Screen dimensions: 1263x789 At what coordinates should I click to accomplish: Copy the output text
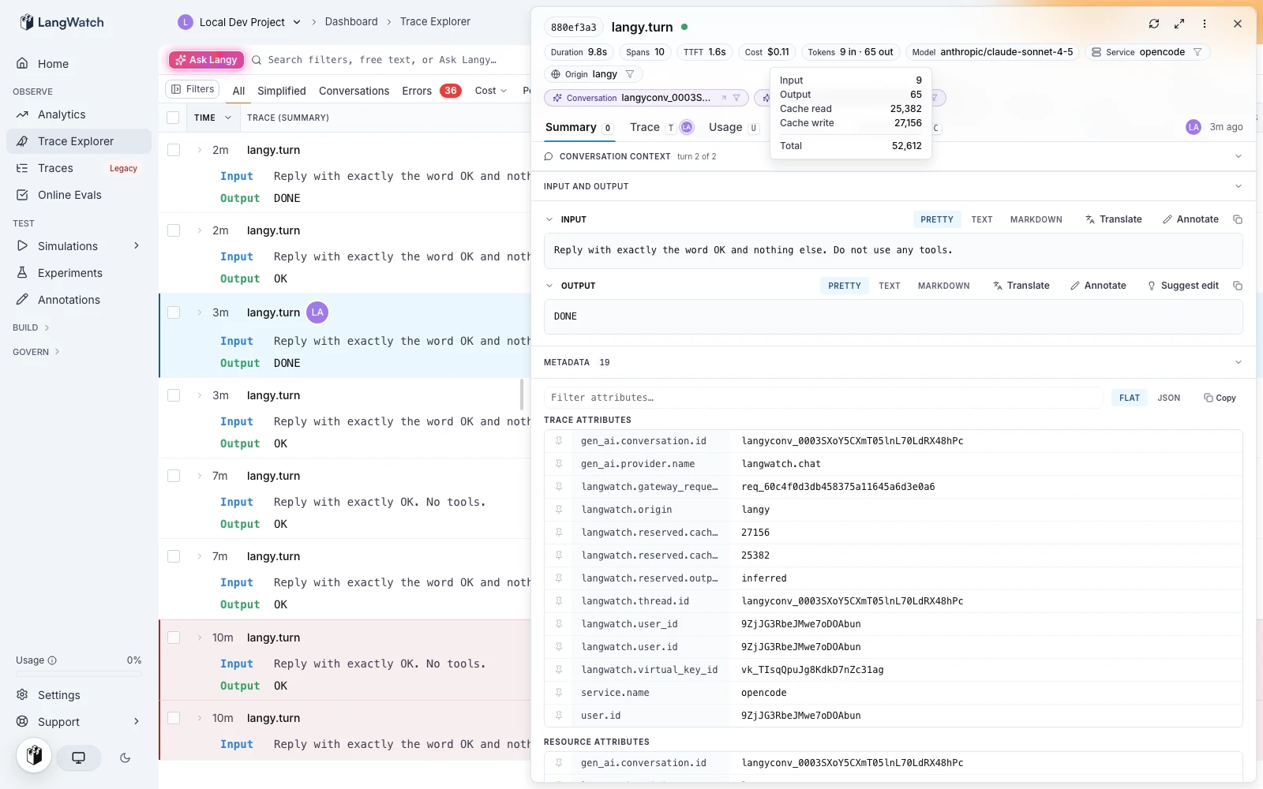[1238, 286]
